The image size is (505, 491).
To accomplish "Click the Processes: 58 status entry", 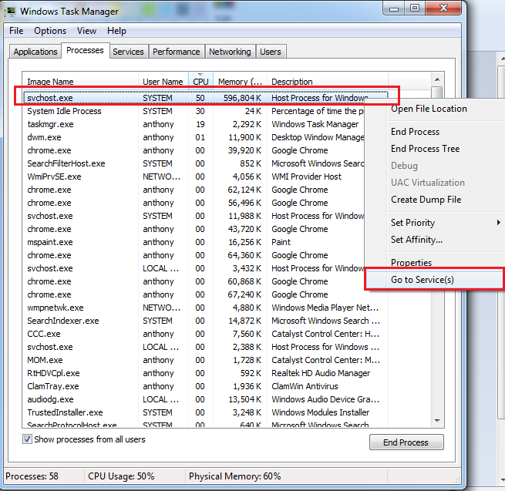I will point(32,476).
